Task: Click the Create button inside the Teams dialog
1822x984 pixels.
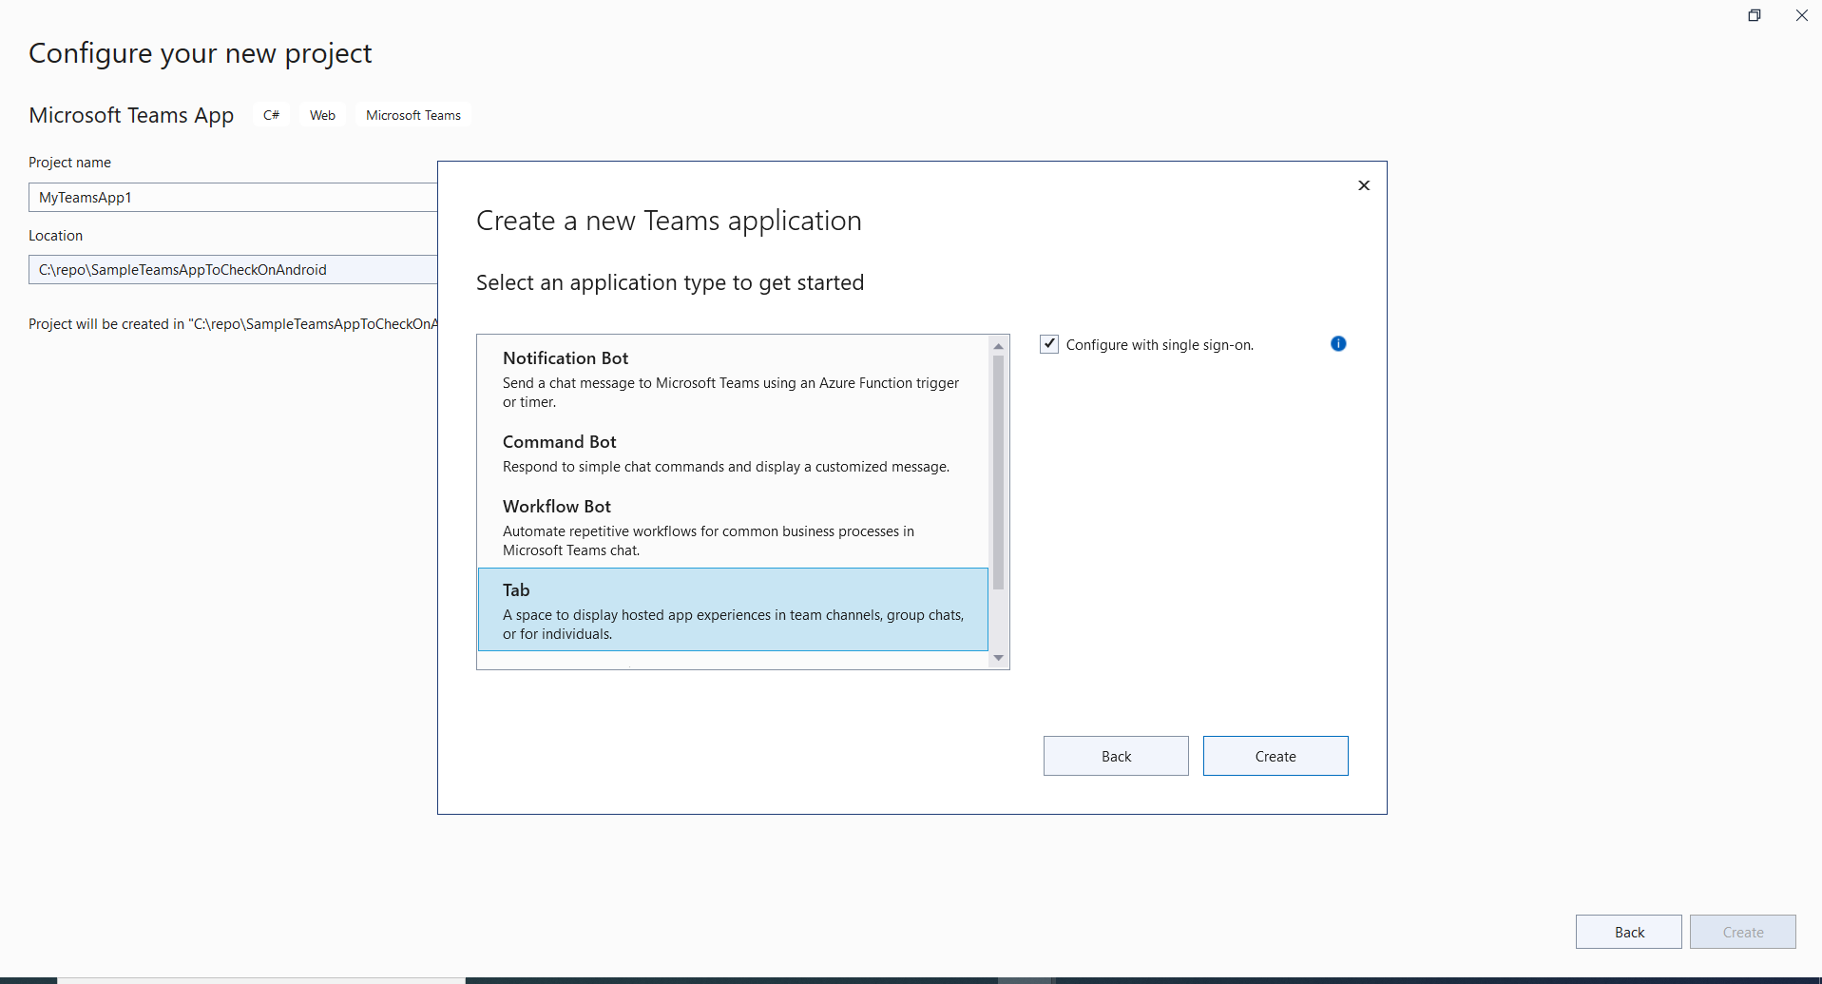Action: pos(1275,755)
